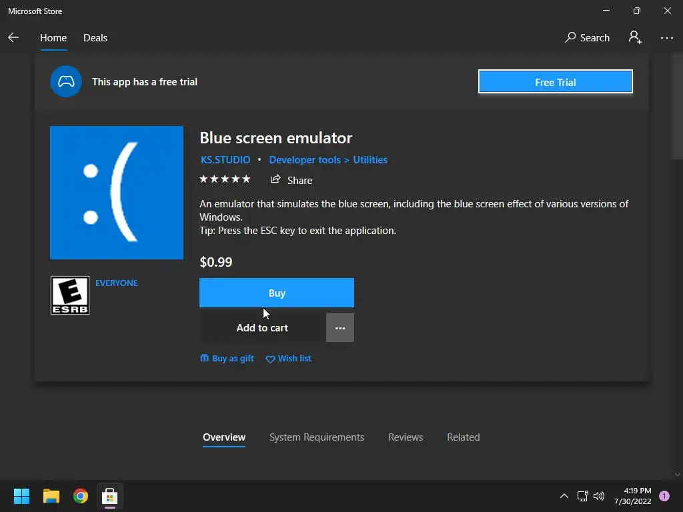Click the text This app has a free trial
This screenshot has width=683, height=512.
point(145,82)
